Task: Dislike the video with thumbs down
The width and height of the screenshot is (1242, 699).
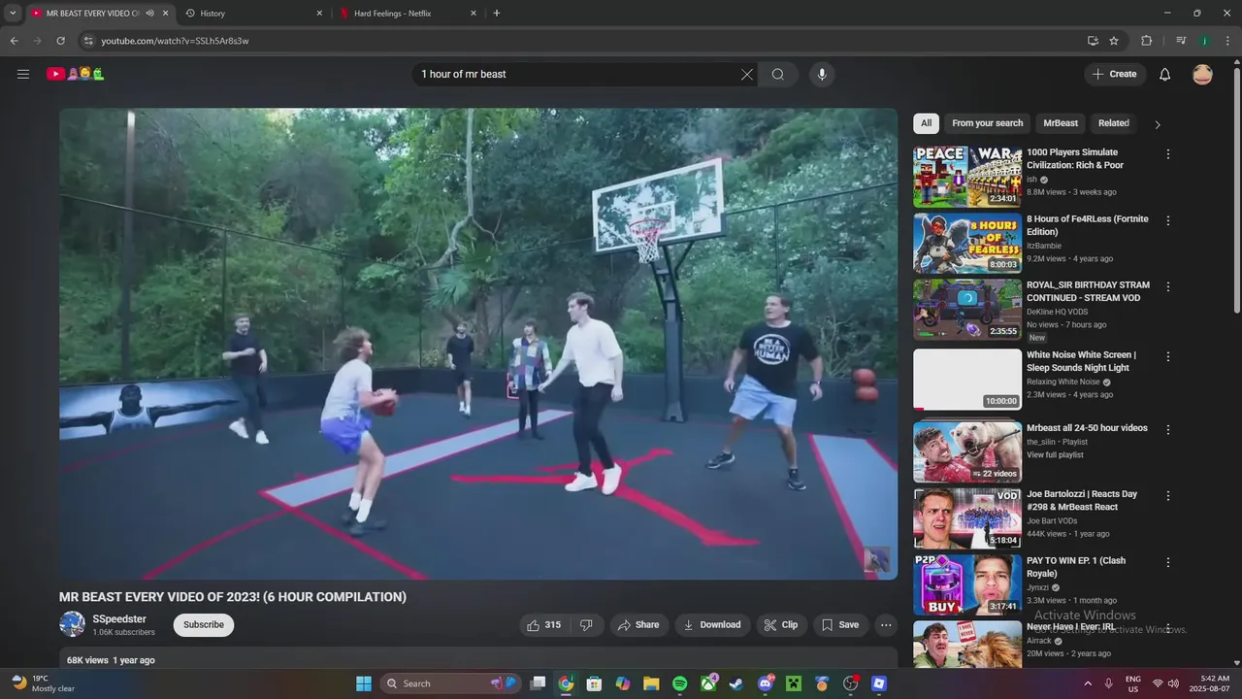Action: click(586, 625)
